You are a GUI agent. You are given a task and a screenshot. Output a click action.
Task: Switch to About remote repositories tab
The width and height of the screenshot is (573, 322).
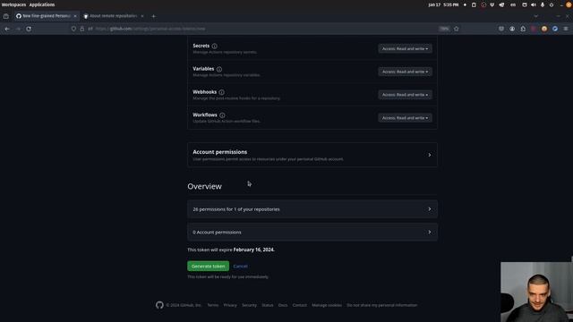(x=113, y=16)
